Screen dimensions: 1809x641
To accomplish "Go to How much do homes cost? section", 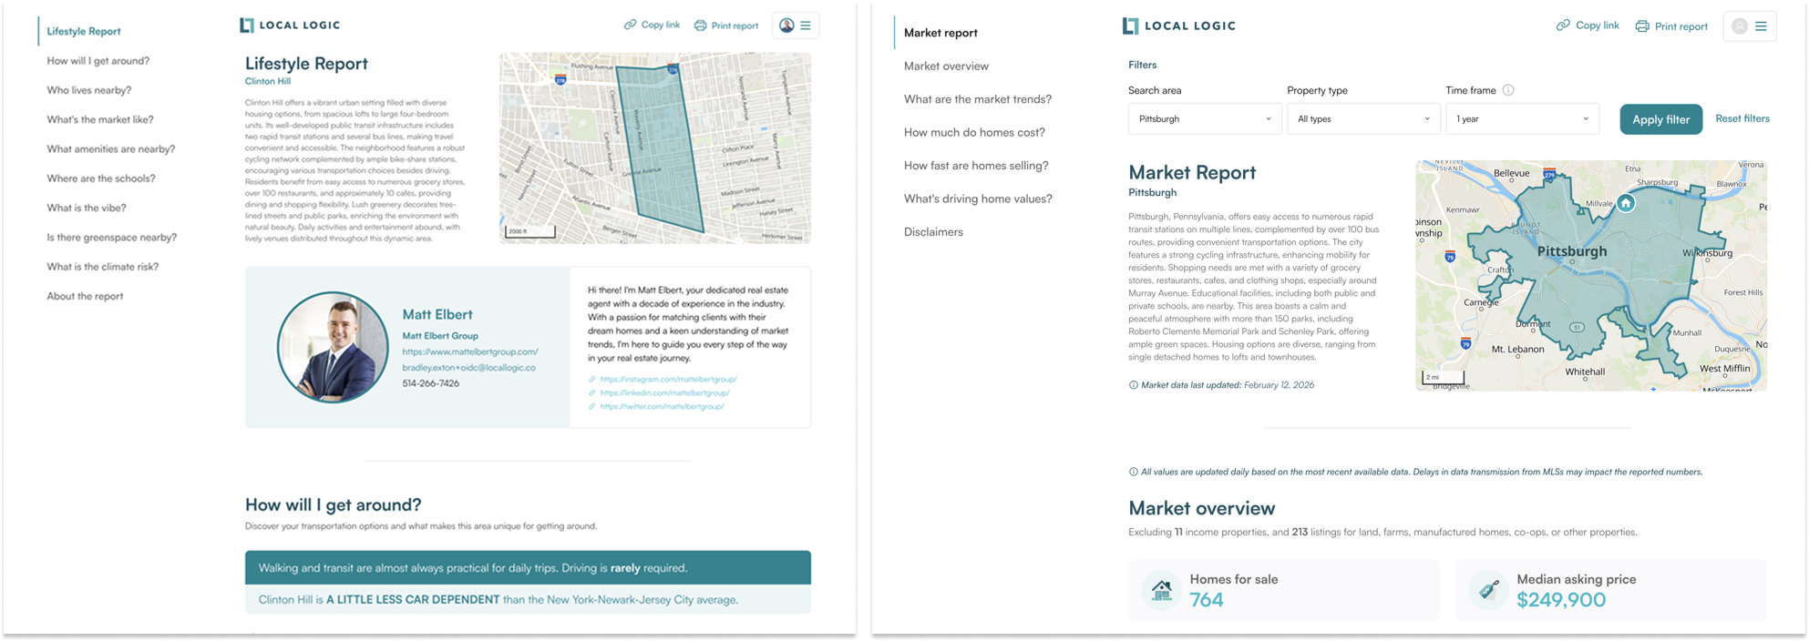I will (x=974, y=132).
